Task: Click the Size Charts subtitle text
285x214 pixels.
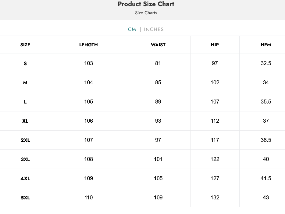Action: (146, 13)
